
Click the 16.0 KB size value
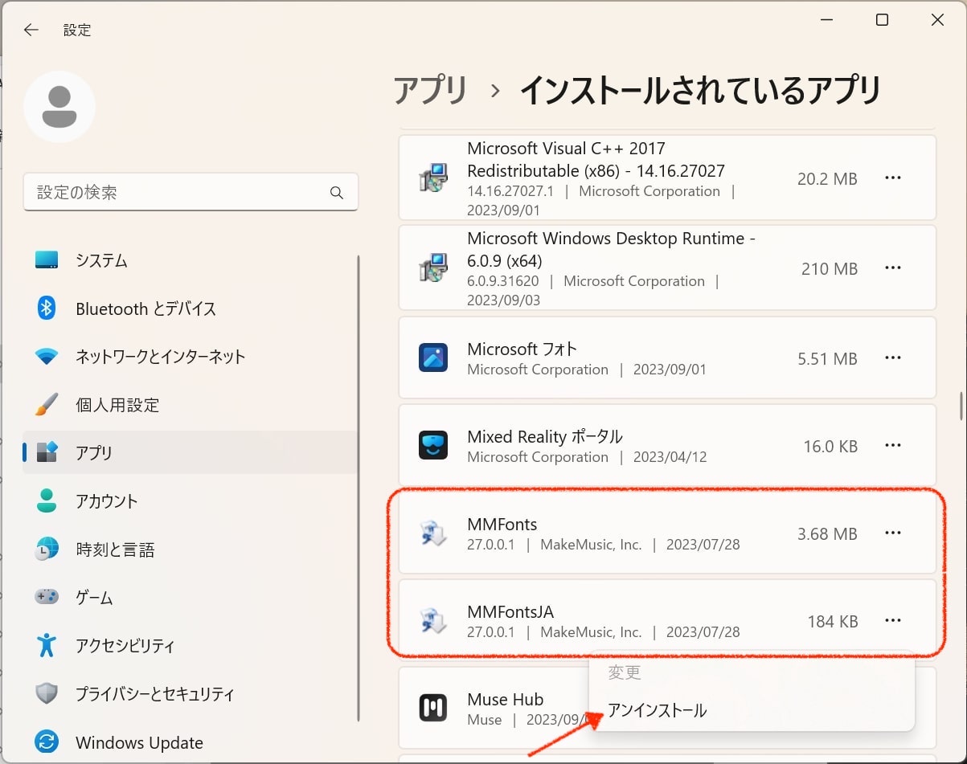[830, 447]
